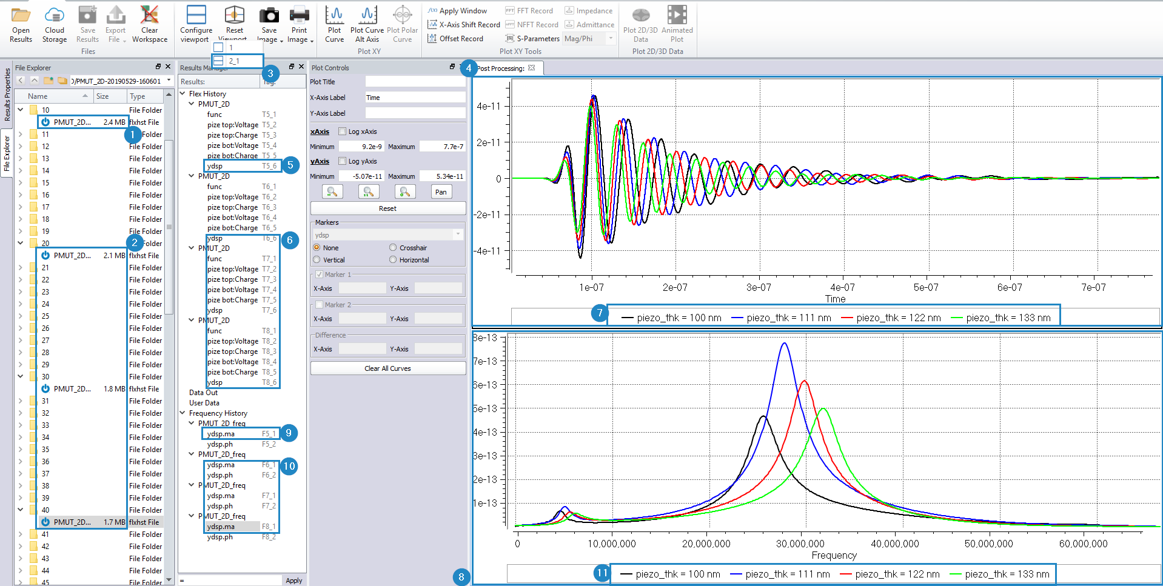
Task: Collapse the Frequency History tree node
Action: click(x=183, y=413)
